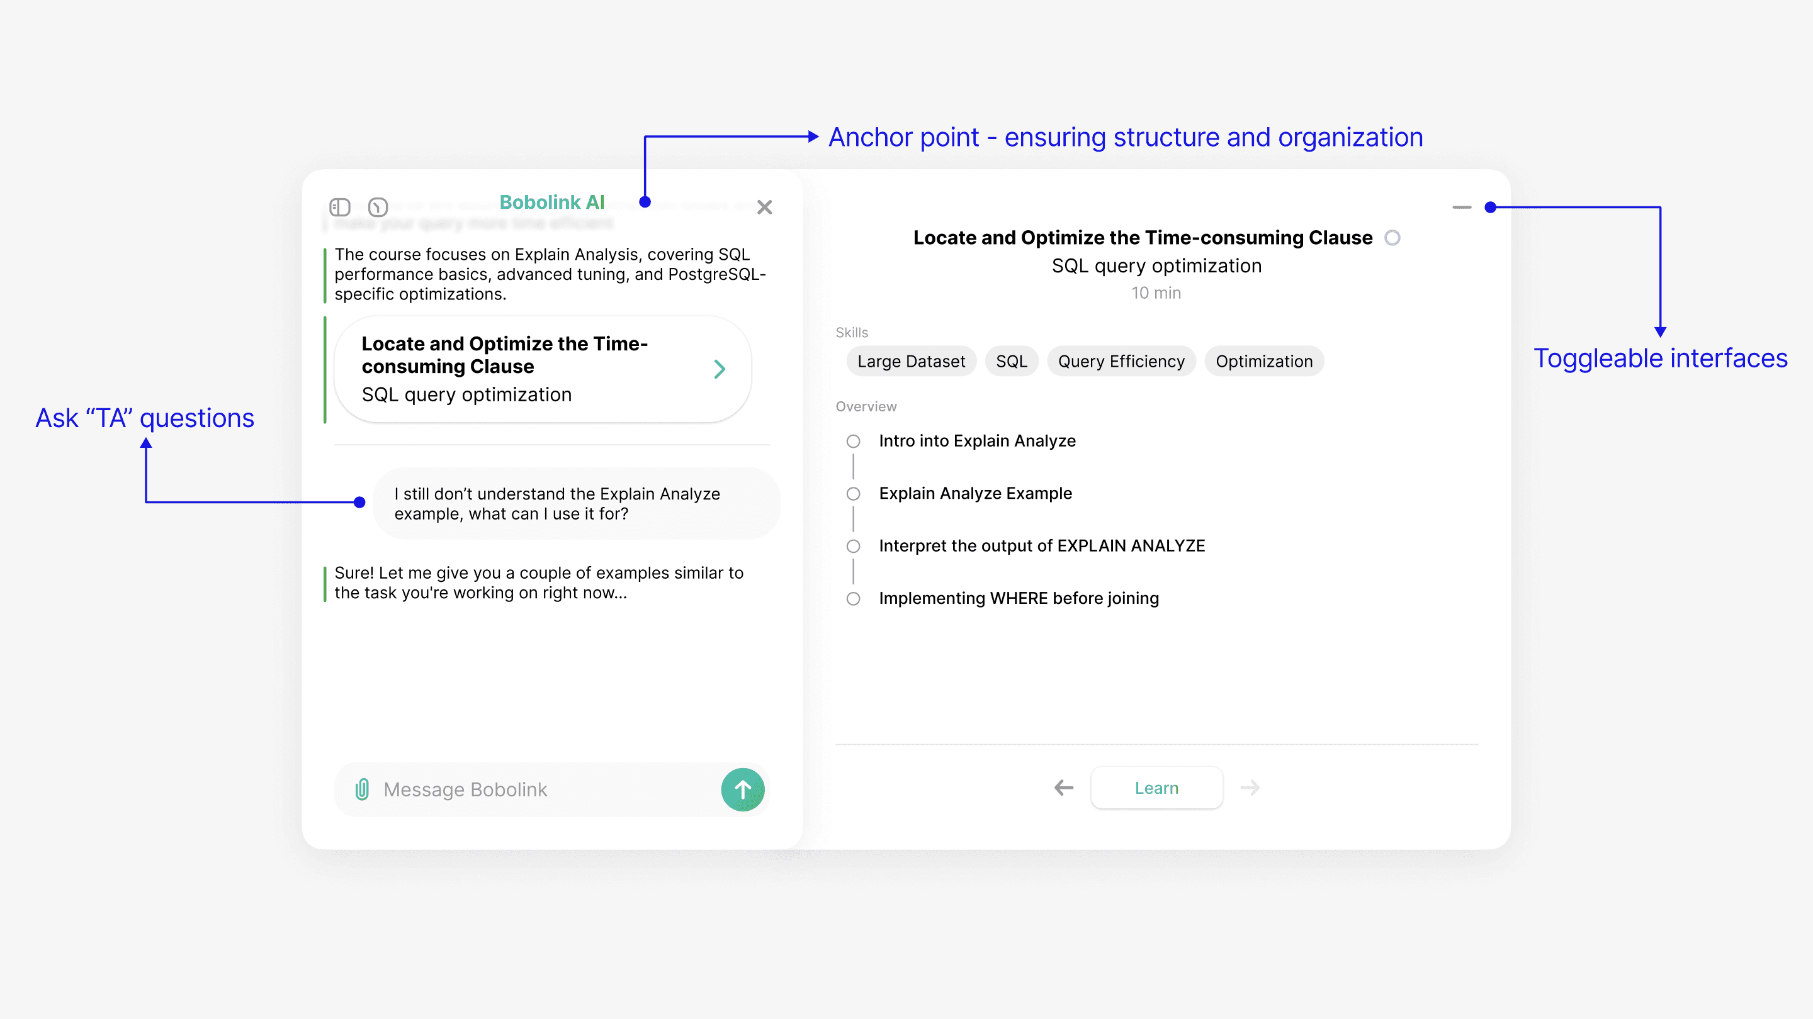Expand the lesson card chevron arrow
Image resolution: width=1813 pixels, height=1019 pixels.
720,369
